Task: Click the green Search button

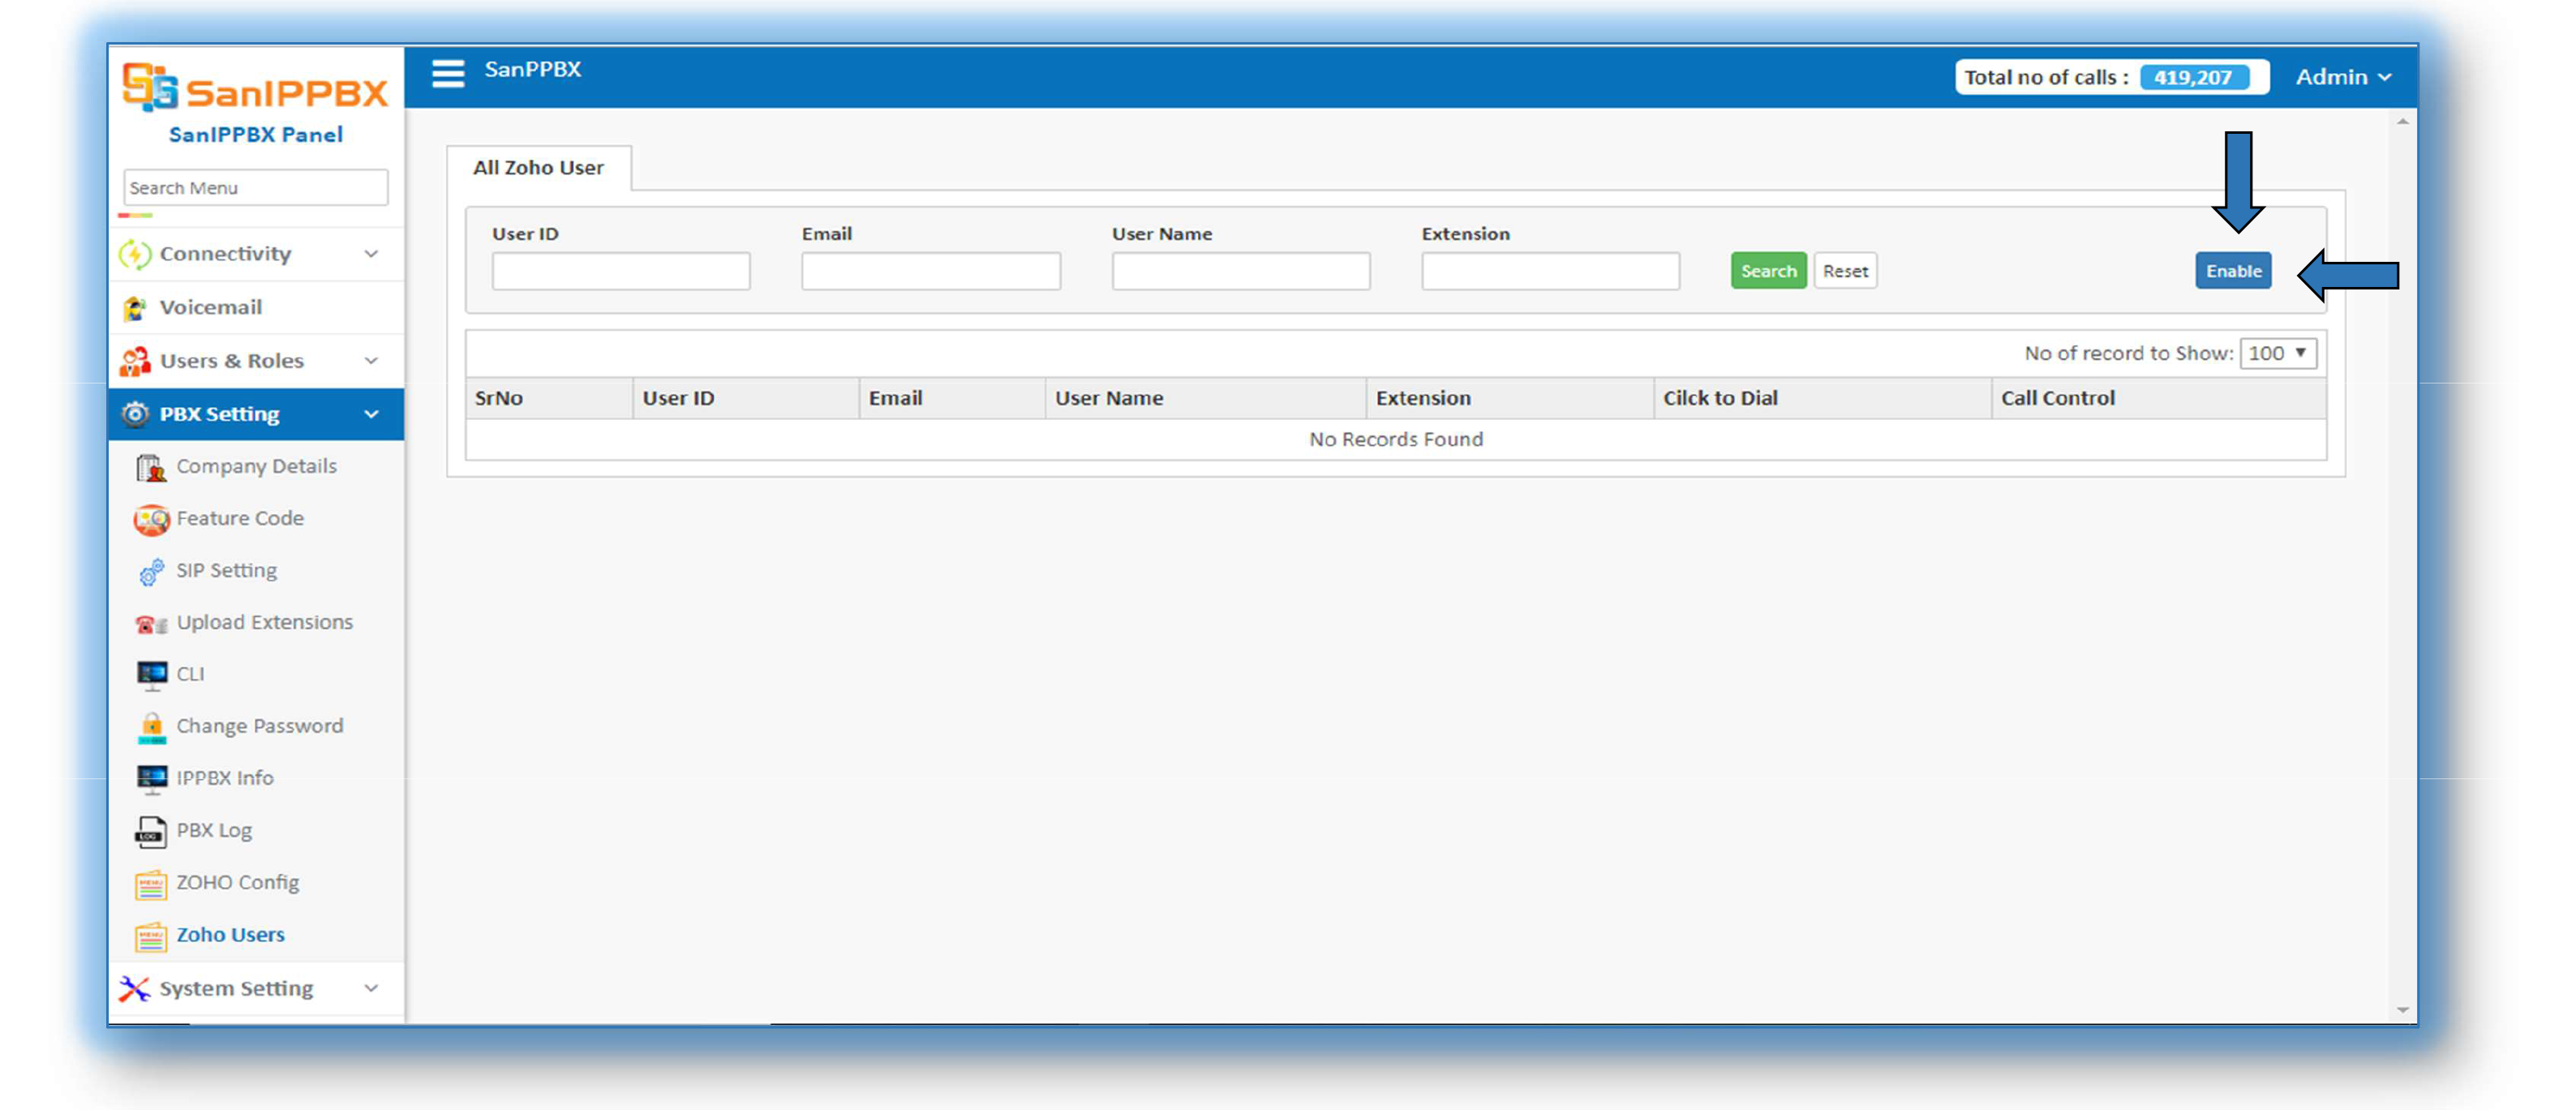Action: coord(1768,271)
